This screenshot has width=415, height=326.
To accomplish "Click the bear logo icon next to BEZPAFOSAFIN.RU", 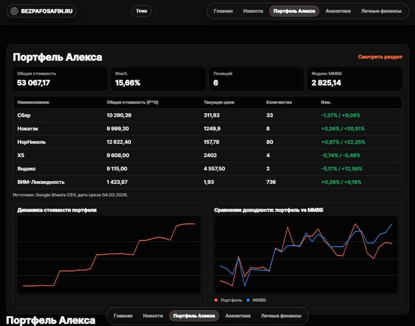I will point(14,11).
